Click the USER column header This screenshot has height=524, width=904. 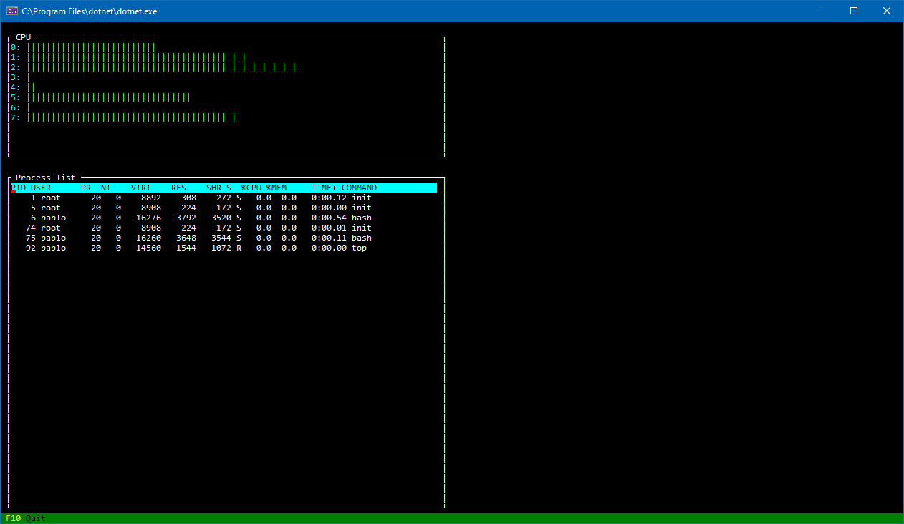[41, 188]
